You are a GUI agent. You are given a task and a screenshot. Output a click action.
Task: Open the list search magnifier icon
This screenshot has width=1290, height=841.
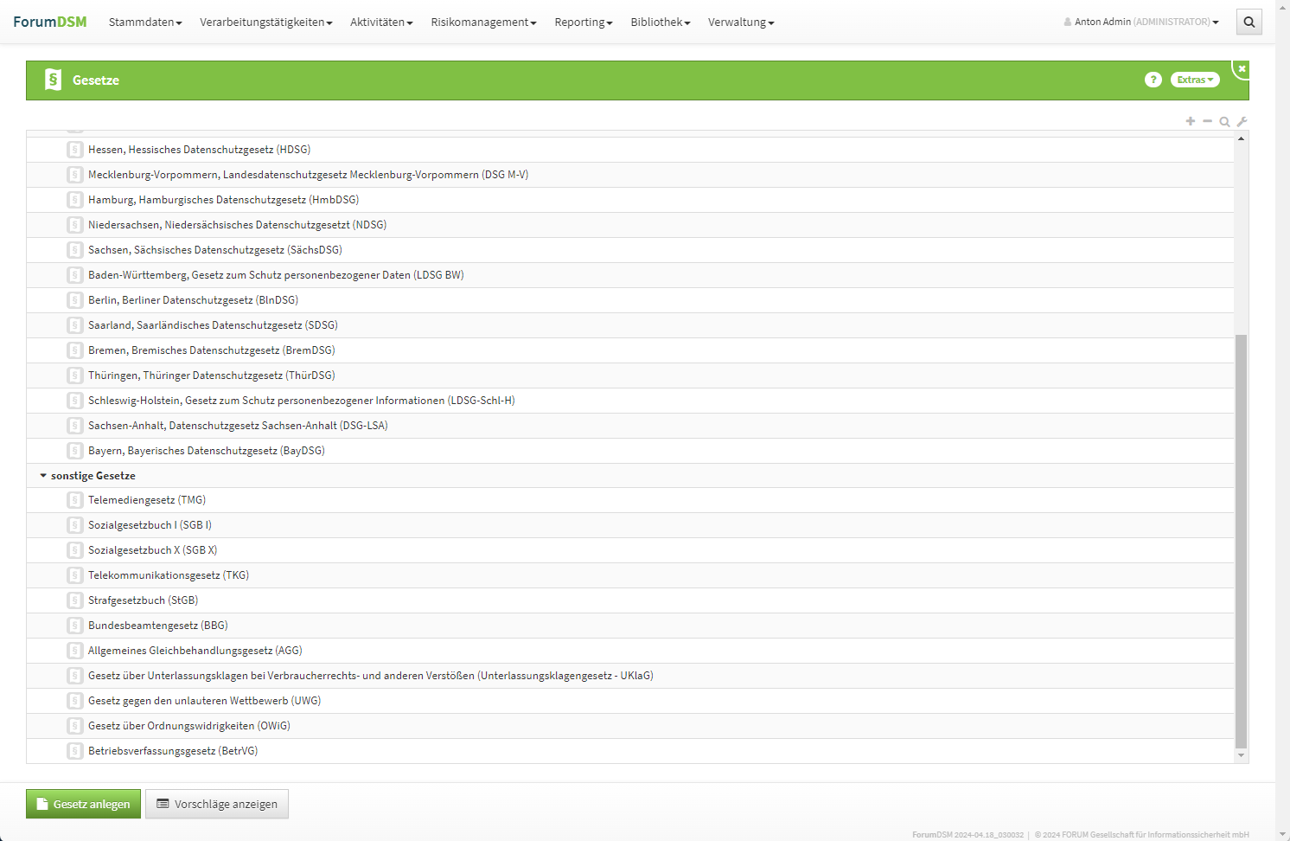pyautogui.click(x=1224, y=122)
